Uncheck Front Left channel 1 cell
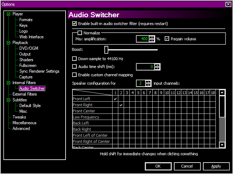The height and width of the screenshot is (174, 233). 115,99
